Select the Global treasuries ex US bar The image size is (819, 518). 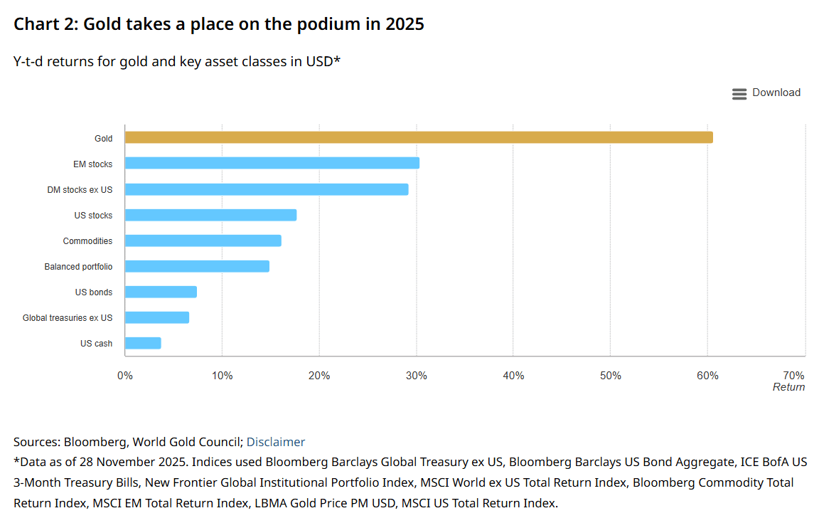click(x=157, y=317)
